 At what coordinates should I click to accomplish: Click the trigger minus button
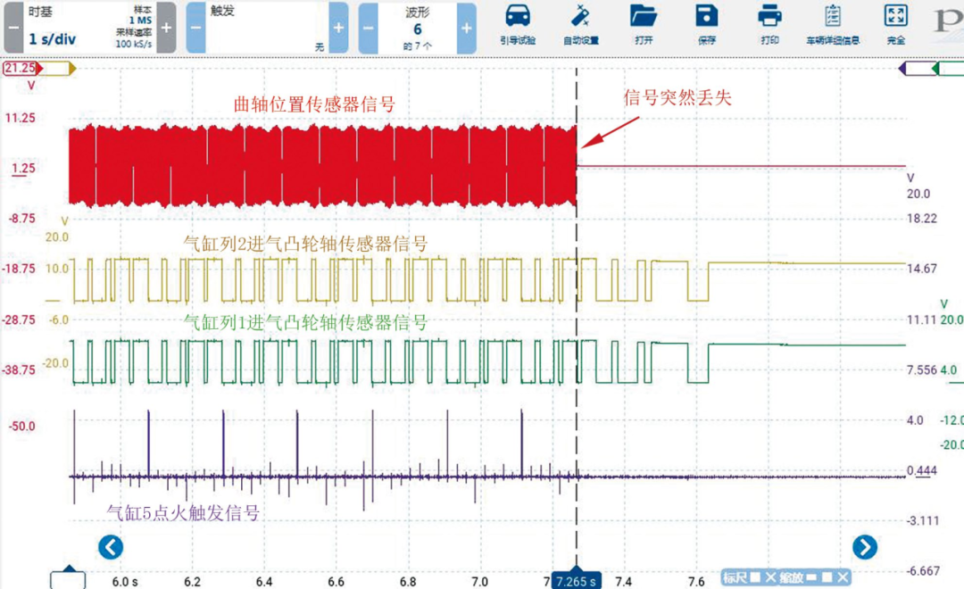coord(195,28)
